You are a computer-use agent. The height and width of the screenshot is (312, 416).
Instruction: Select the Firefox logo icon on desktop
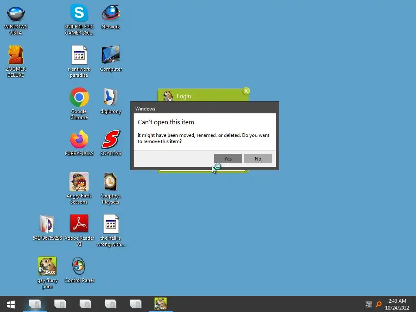pos(79,139)
